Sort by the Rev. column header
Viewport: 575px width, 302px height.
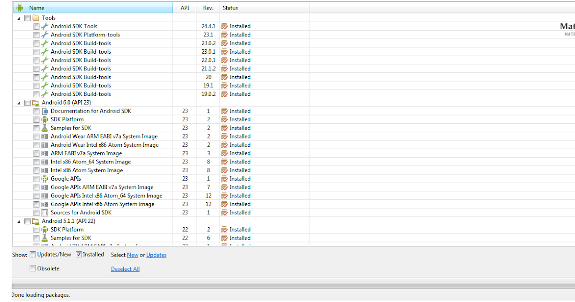[208, 8]
